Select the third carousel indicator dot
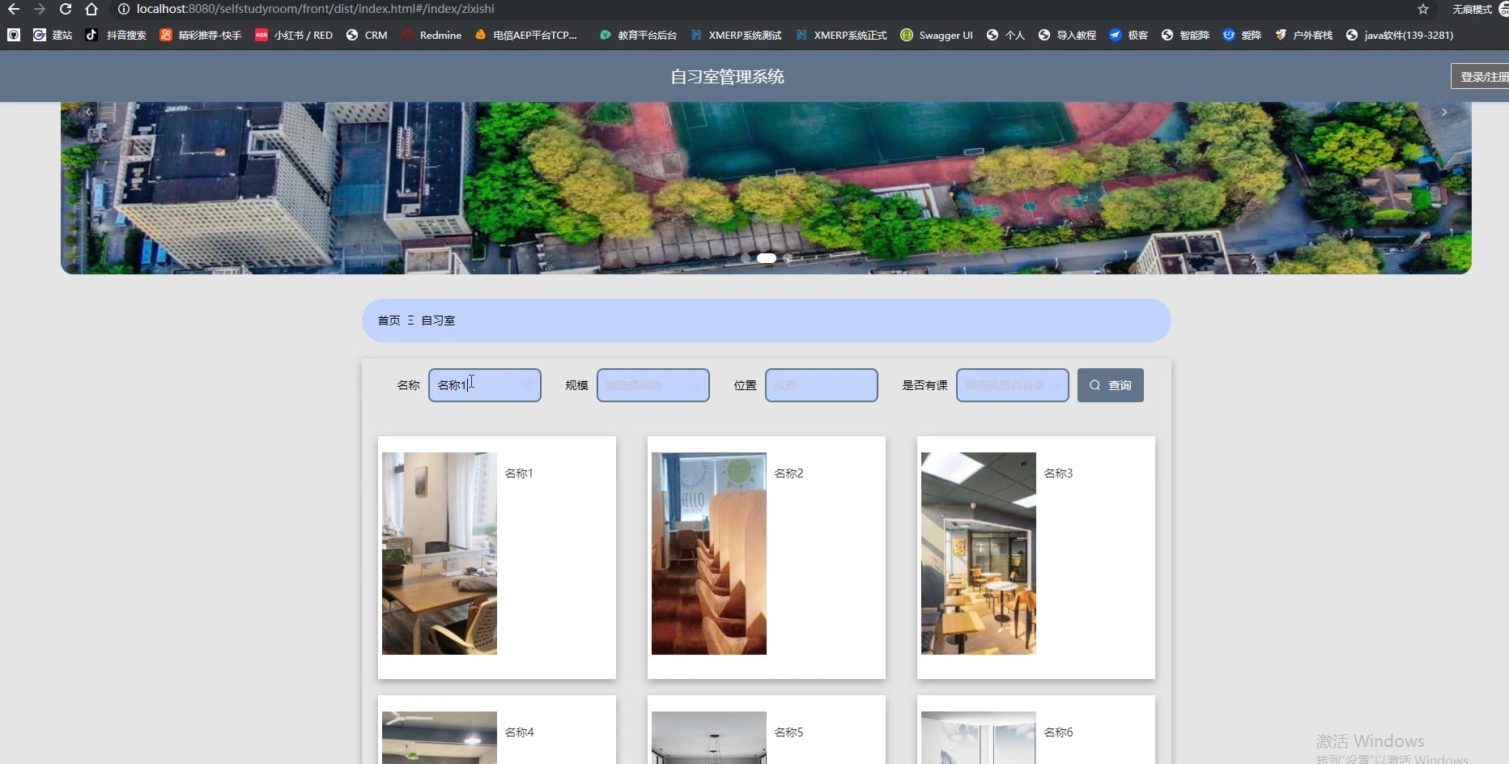The height and width of the screenshot is (764, 1509). click(x=788, y=258)
